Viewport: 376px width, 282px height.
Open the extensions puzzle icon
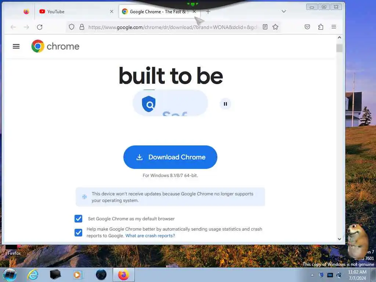321,27
